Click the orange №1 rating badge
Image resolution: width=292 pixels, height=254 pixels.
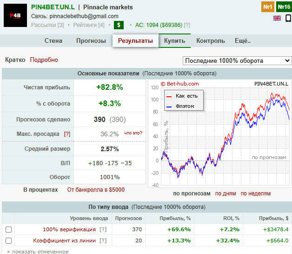pos(268,7)
